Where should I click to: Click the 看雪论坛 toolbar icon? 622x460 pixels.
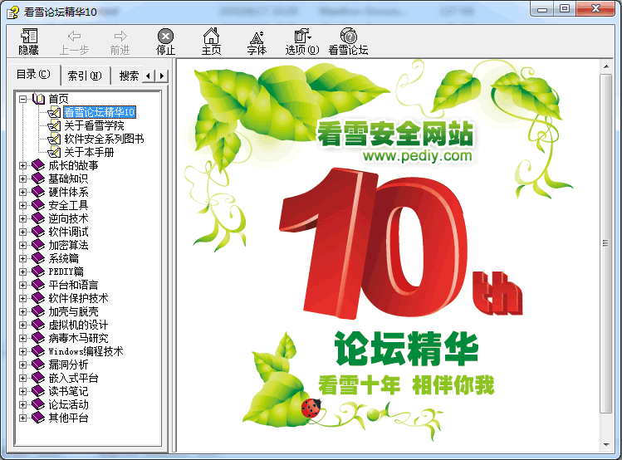349,36
